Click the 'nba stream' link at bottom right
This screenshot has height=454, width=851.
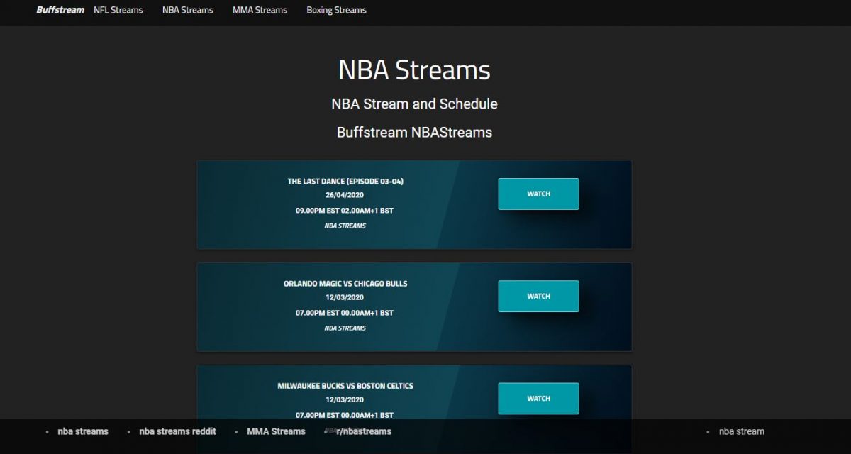[741, 431]
